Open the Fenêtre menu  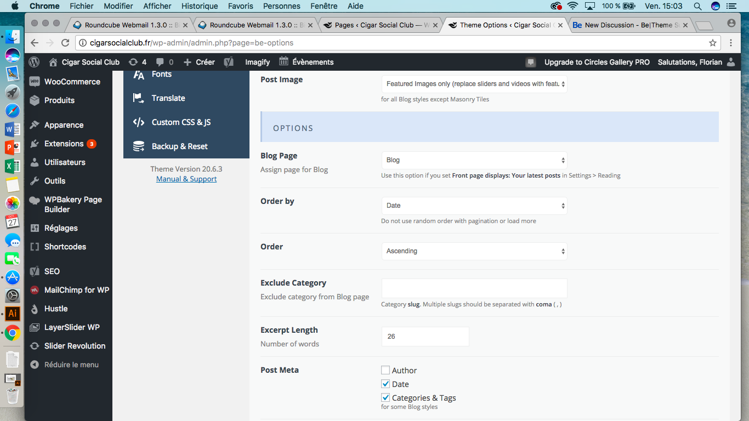coord(324,6)
